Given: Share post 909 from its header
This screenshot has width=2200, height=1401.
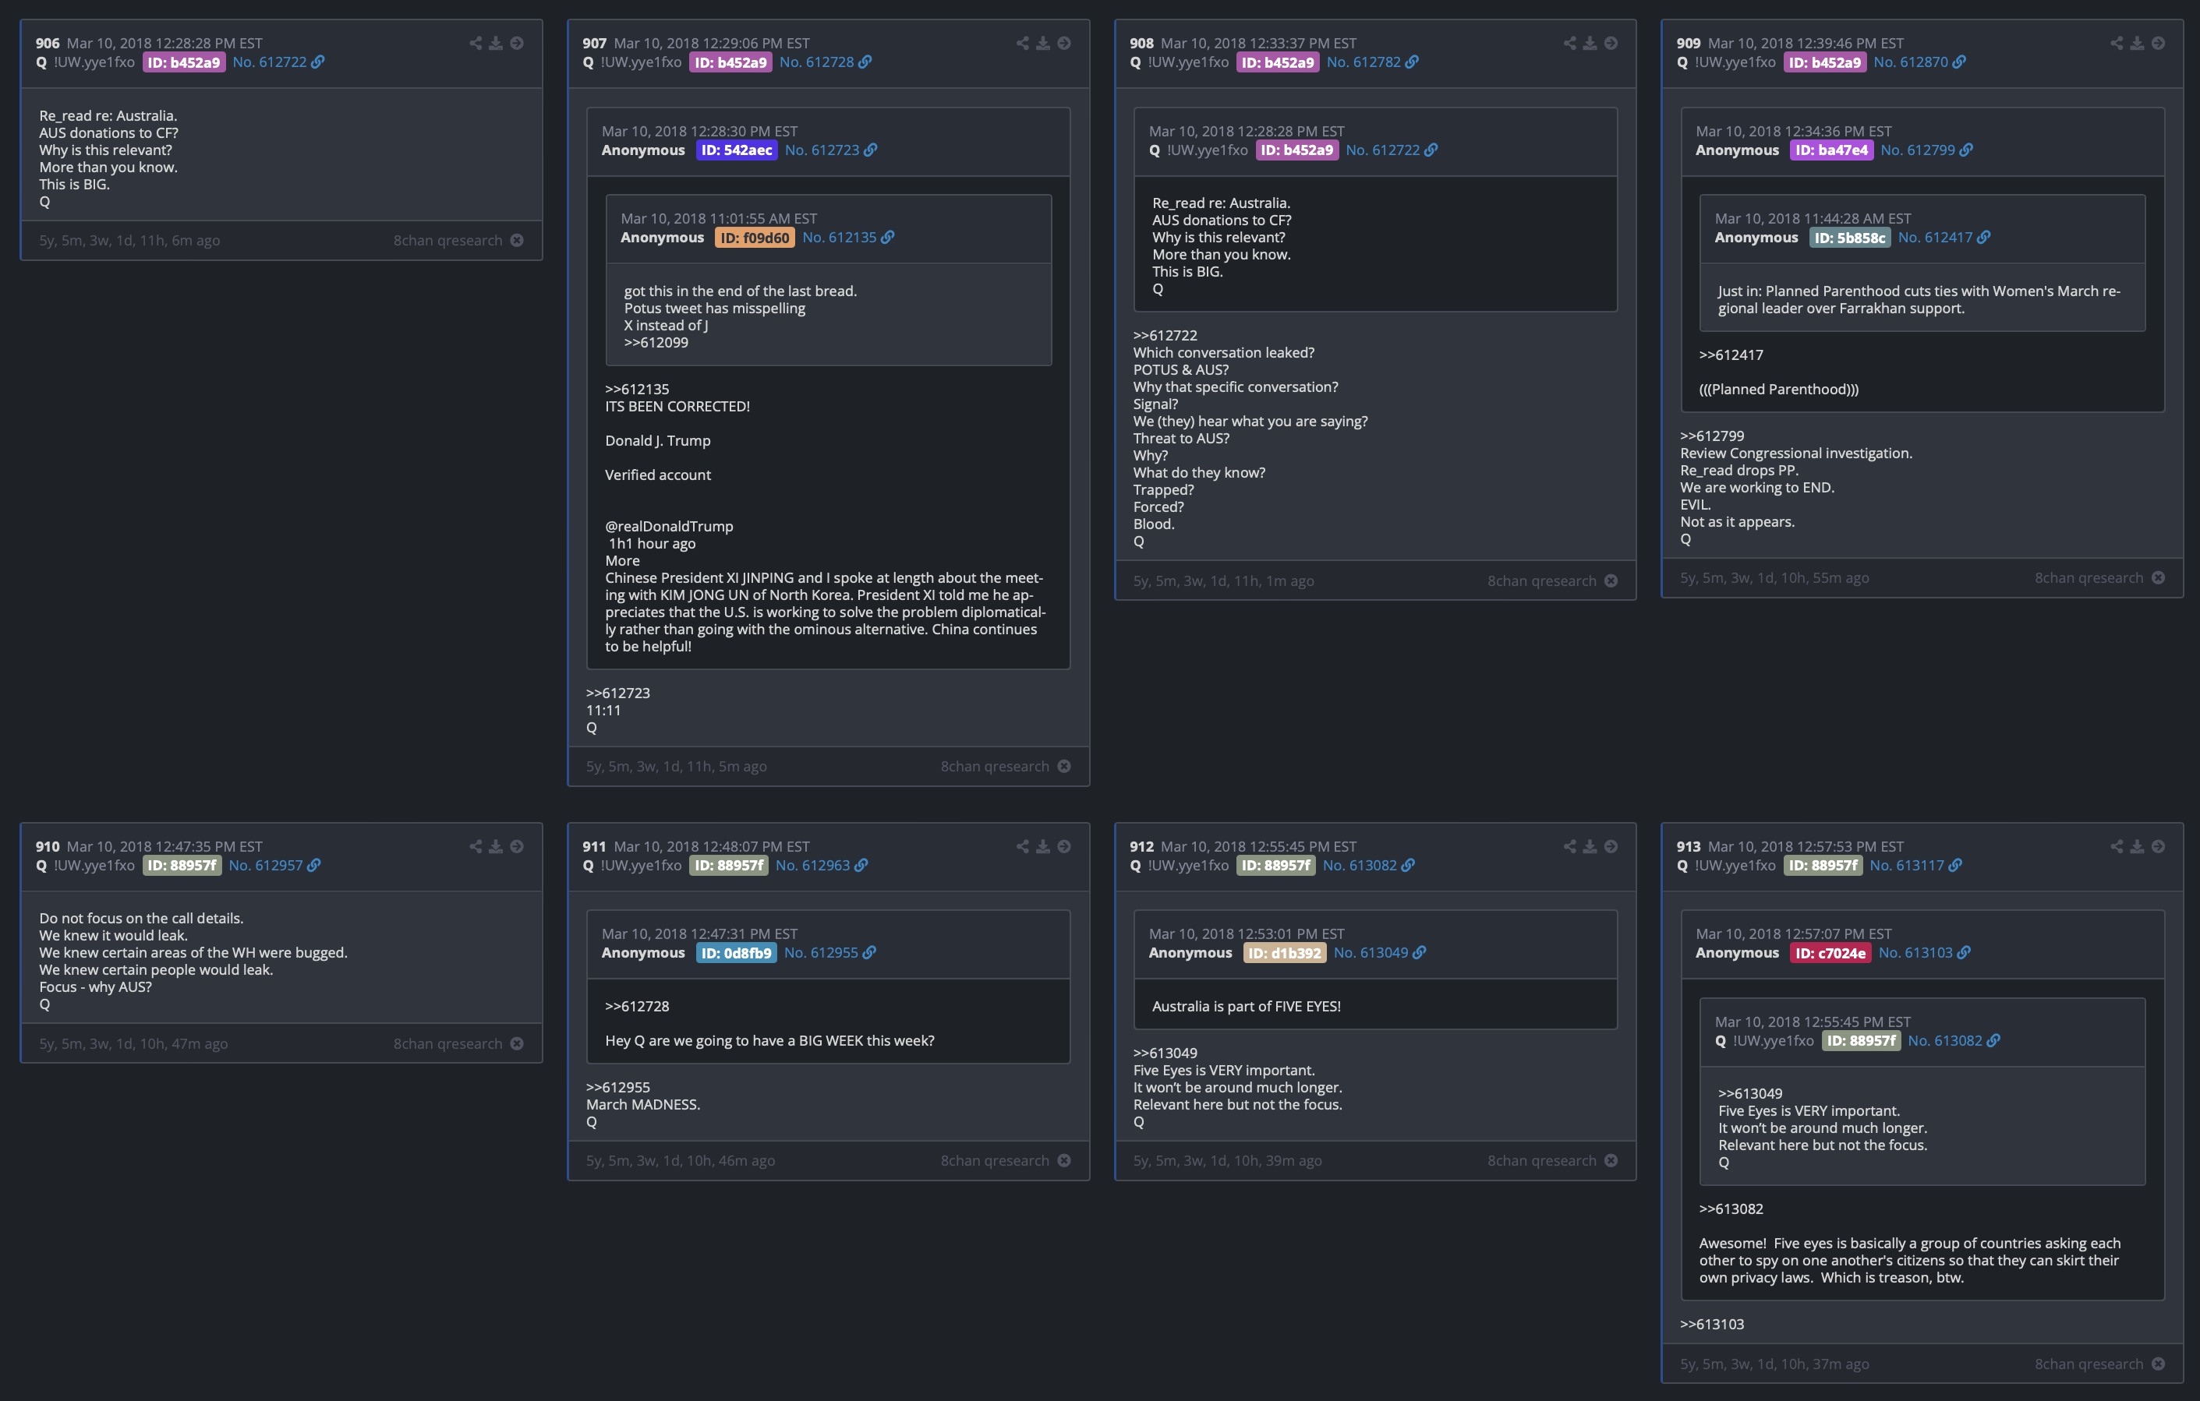Looking at the screenshot, I should pyautogui.click(x=2117, y=43).
